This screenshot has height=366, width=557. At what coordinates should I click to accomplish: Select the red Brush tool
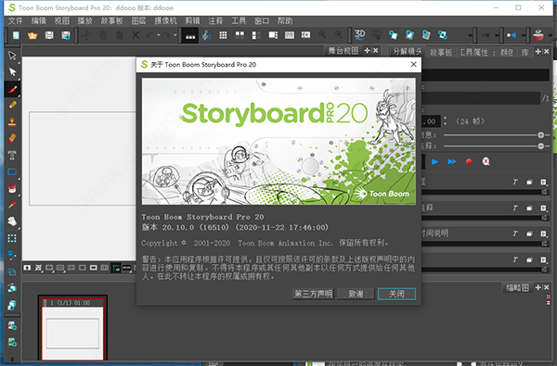(12, 89)
